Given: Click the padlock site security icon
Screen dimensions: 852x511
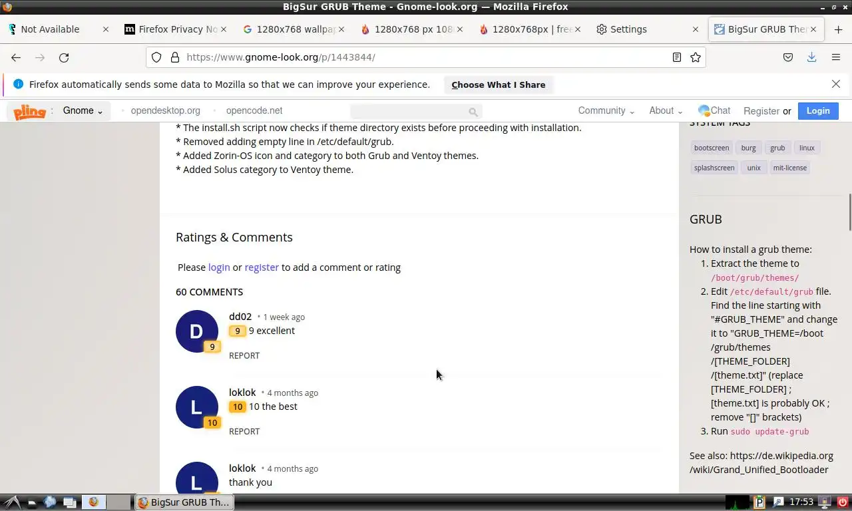Looking at the screenshot, I should (175, 57).
